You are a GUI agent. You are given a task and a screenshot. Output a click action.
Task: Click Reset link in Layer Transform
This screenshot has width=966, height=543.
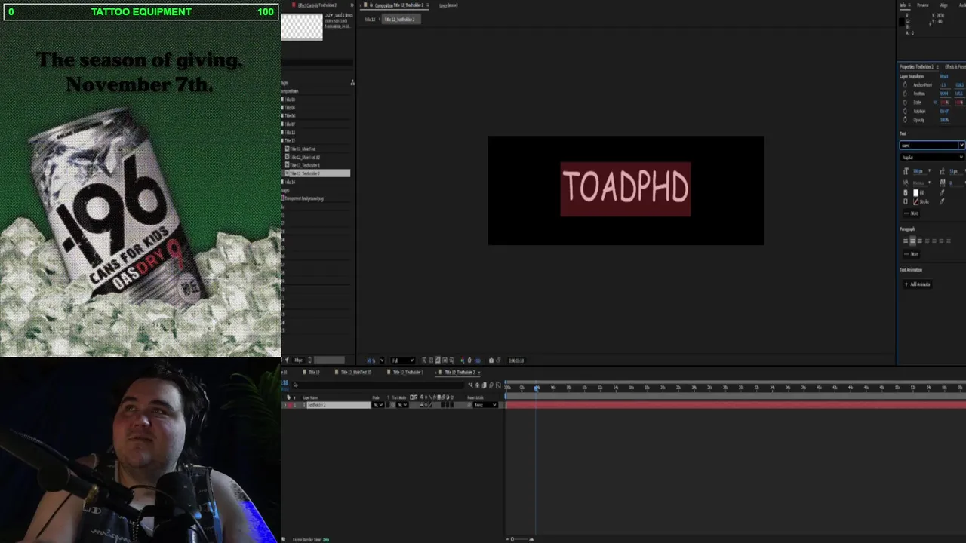(x=943, y=76)
